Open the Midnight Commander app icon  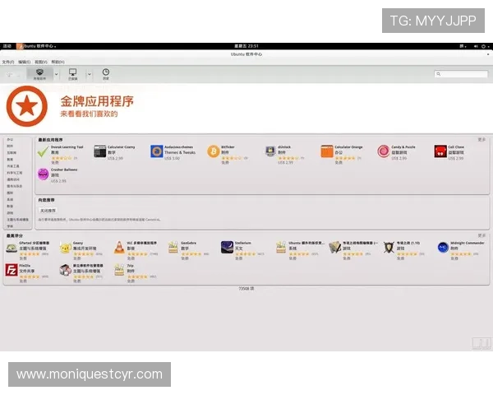443,248
